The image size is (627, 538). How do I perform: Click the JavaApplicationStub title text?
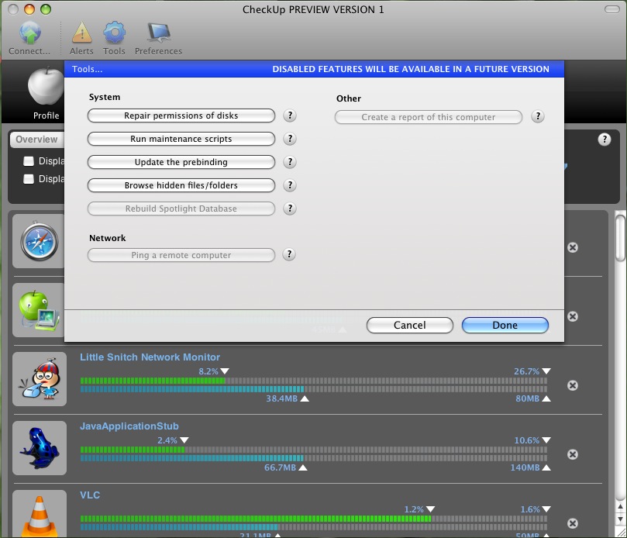[x=129, y=426]
